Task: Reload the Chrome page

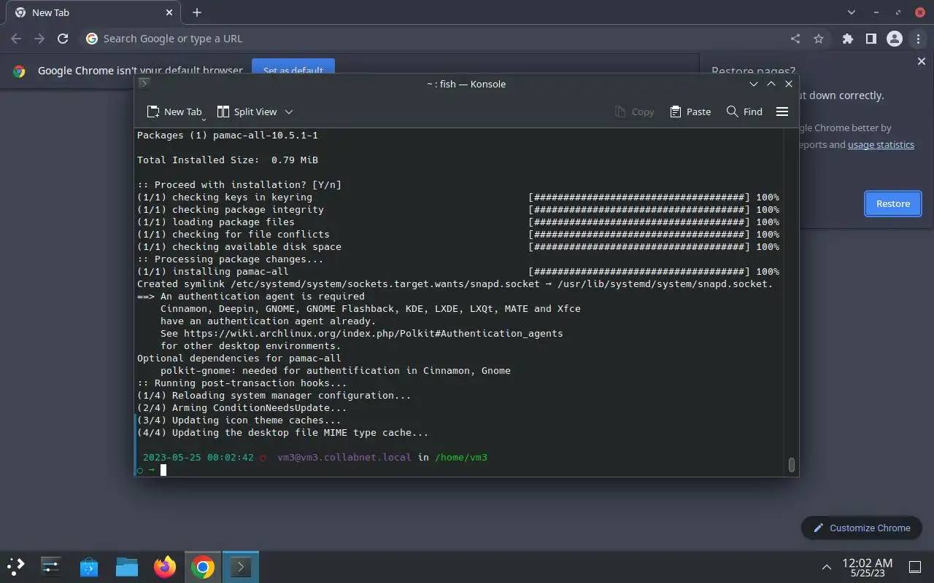Action: point(63,39)
